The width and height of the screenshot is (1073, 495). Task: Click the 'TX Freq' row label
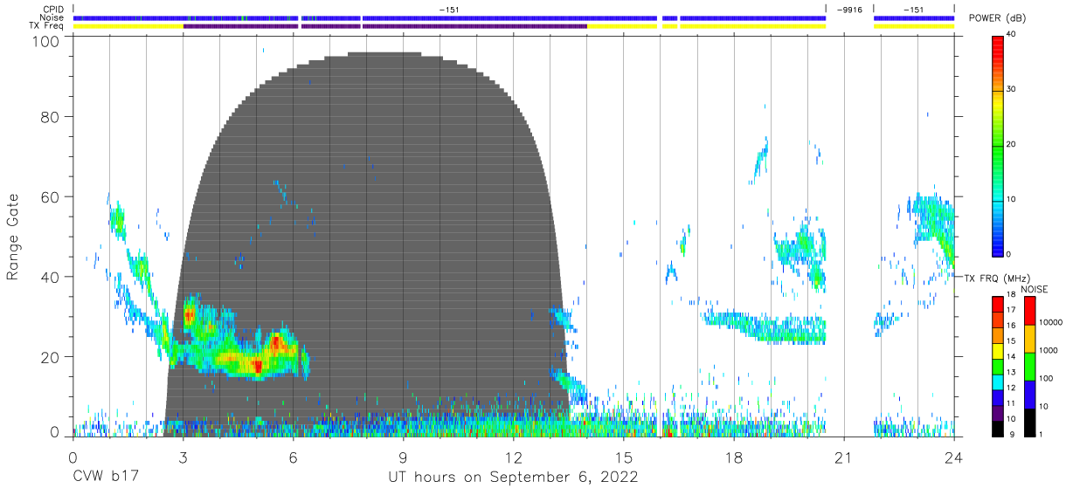(48, 26)
